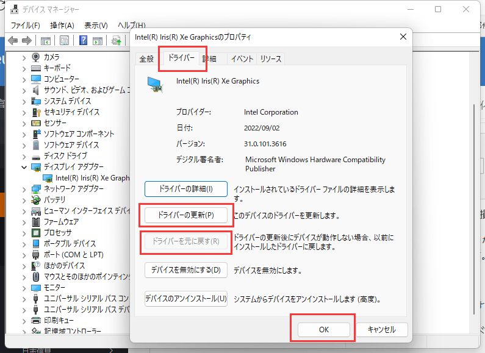Click the ドライバーの詳細(I) button
Viewport: 485px width, 353px height.
coord(185,188)
